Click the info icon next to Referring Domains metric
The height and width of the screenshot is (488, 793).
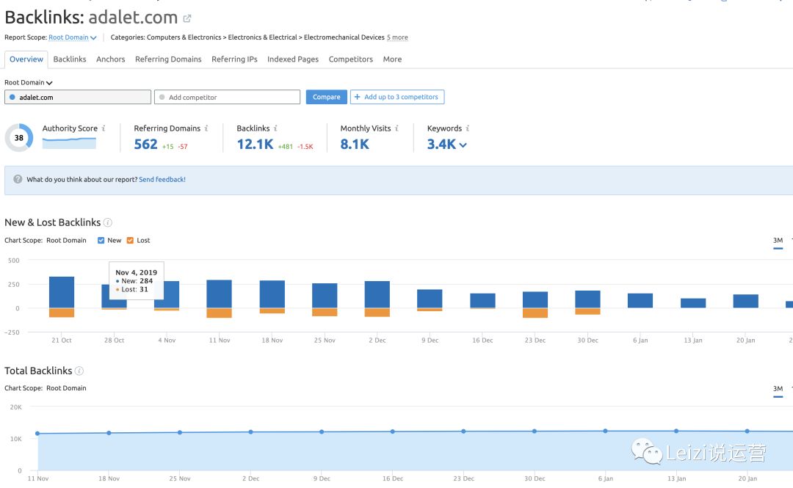tap(206, 128)
